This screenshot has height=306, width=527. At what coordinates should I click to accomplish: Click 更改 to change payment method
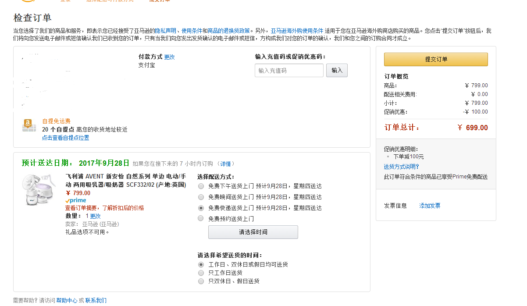pyautogui.click(x=170, y=57)
